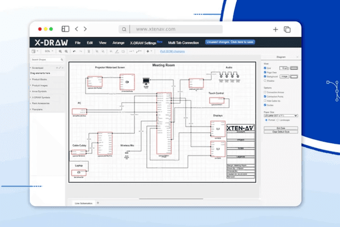Image resolution: width=340 pixels, height=227 pixels.
Task: Collapse the Scratchpad section
Action: 37,68
